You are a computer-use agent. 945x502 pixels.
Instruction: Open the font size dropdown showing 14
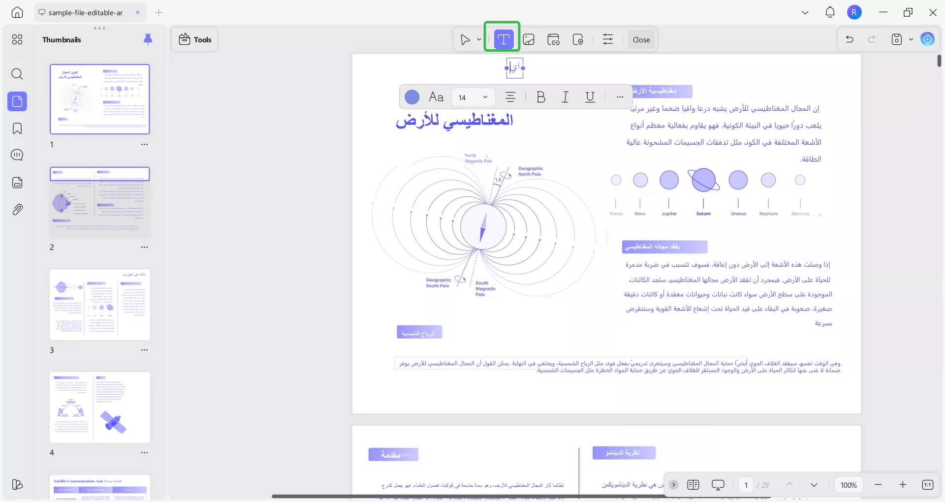click(472, 97)
